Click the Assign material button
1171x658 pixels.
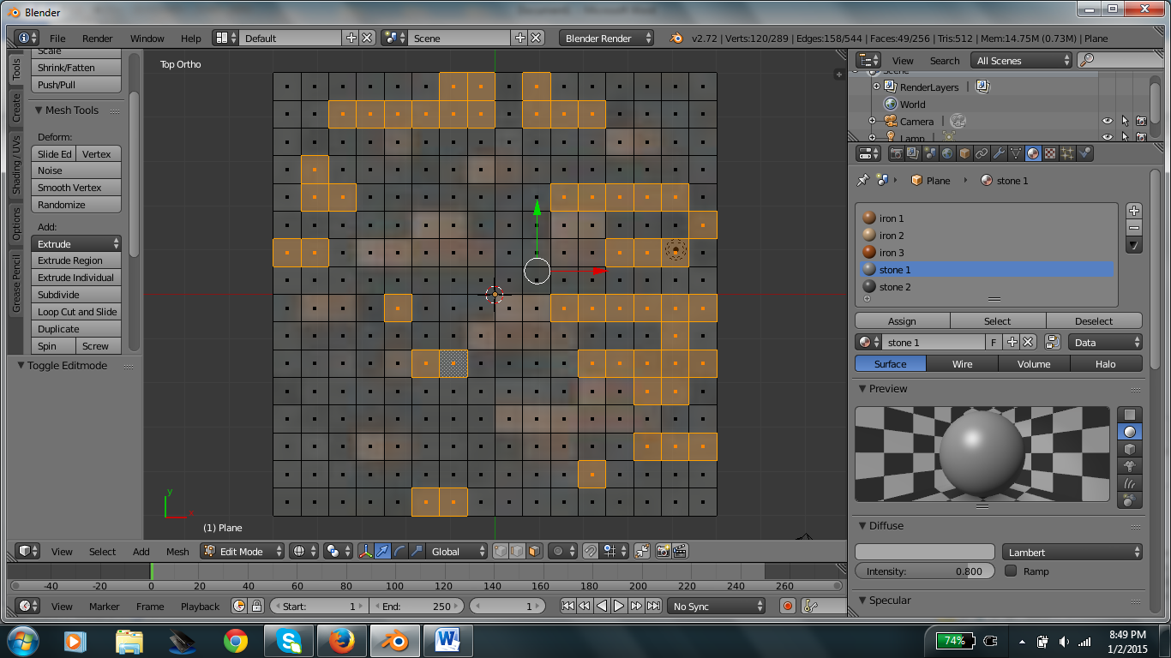click(x=902, y=320)
